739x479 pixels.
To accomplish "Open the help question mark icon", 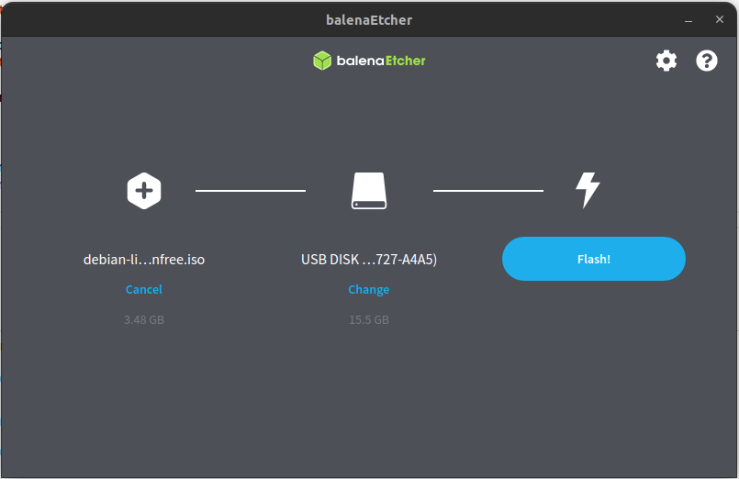I will (x=707, y=61).
